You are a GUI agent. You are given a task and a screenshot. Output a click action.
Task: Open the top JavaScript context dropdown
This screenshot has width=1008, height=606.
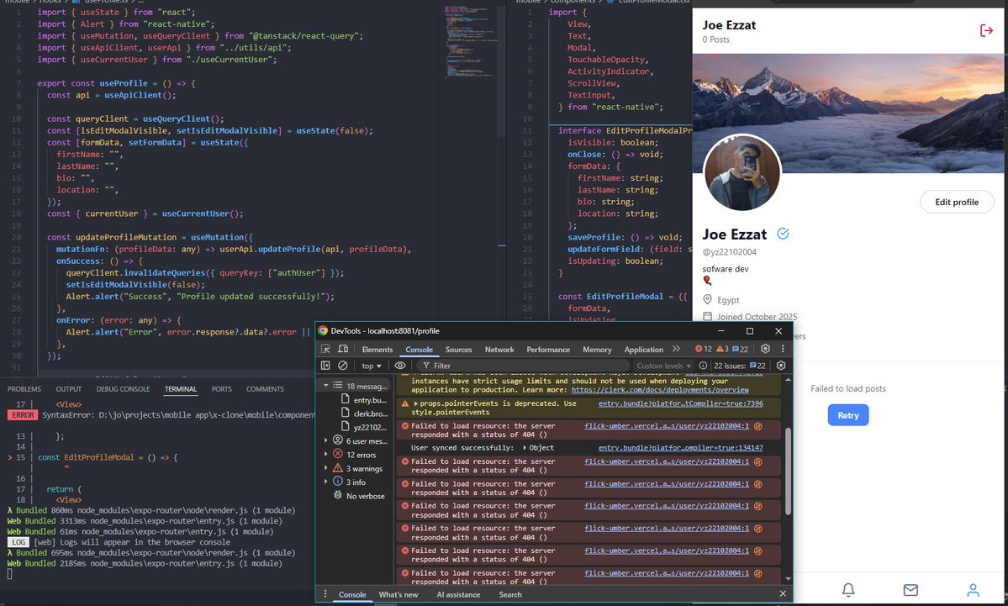coord(372,366)
